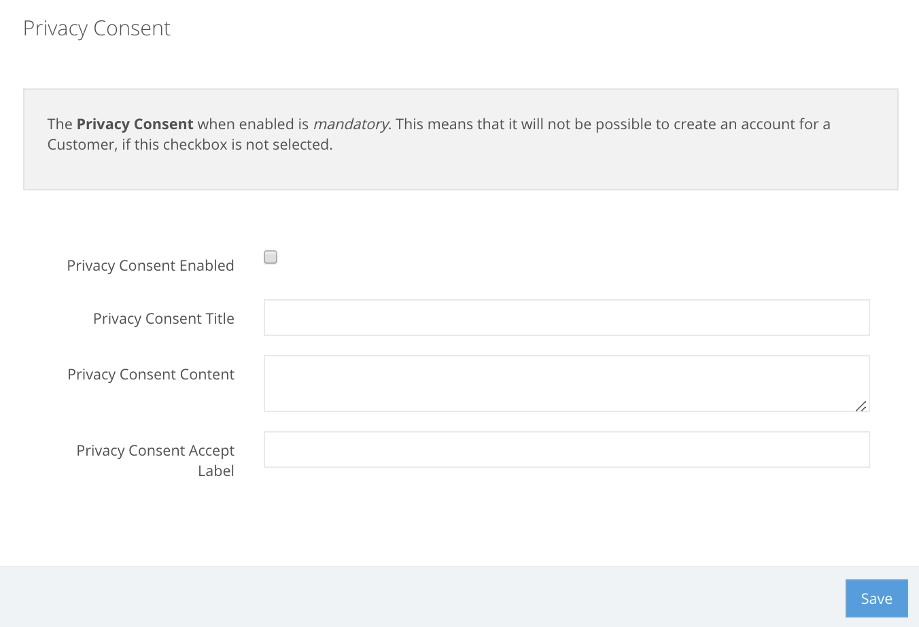This screenshot has width=919, height=627.
Task: Select the Privacy Consent Accept Label field
Action: pos(567,450)
